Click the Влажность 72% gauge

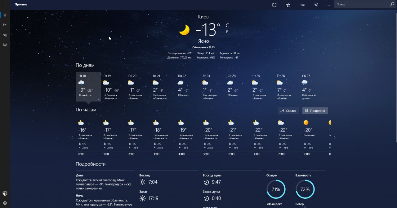coord(305,189)
